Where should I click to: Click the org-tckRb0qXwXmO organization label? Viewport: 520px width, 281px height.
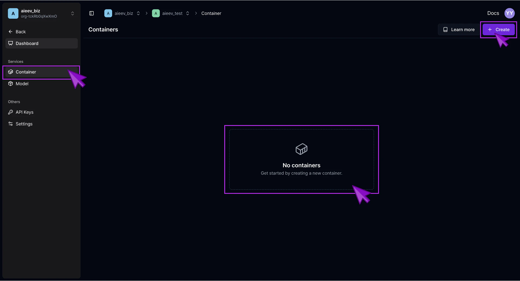coord(39,16)
